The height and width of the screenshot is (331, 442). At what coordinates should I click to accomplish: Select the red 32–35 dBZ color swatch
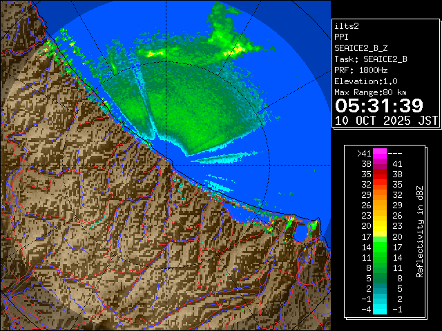tap(380, 184)
